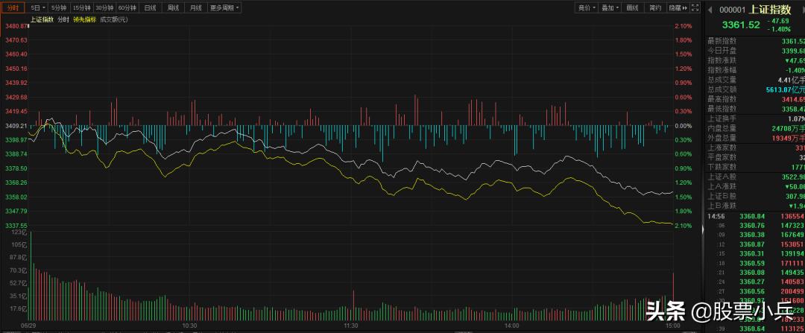The height and width of the screenshot is (333, 805).
Task: Click the 11:30 time axis label
Action: click(350, 326)
